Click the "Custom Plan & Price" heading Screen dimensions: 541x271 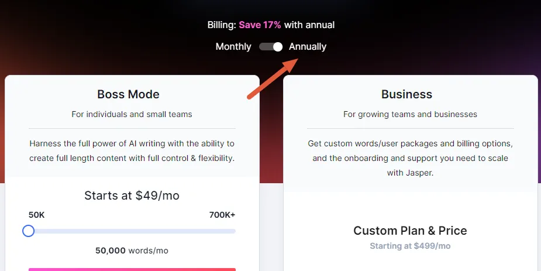click(x=410, y=231)
